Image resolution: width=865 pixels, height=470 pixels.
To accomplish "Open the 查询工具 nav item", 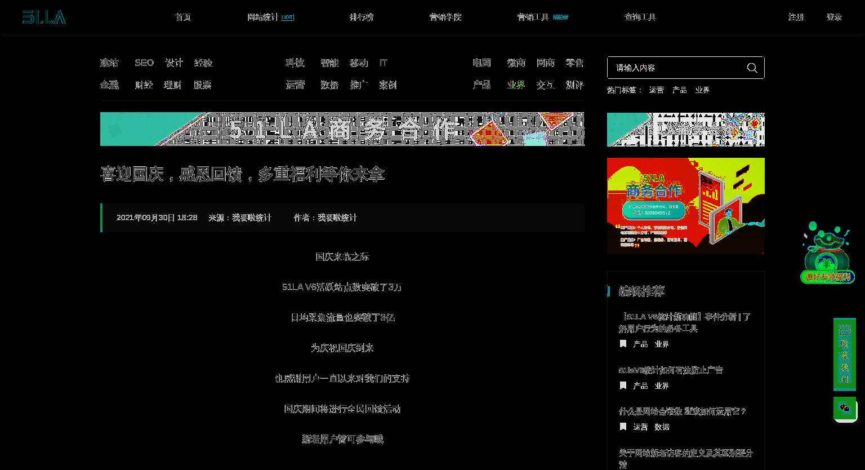I will point(640,17).
